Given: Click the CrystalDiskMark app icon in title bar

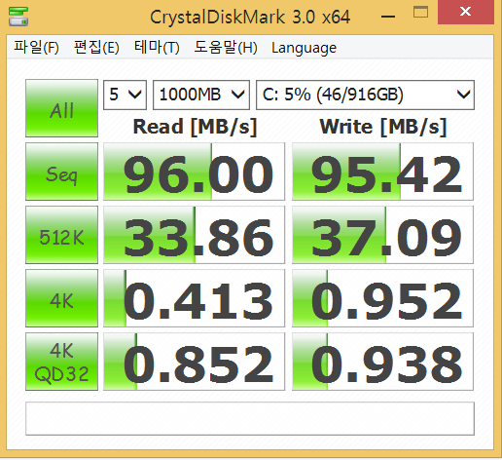Looking at the screenshot, I should pos(18,17).
